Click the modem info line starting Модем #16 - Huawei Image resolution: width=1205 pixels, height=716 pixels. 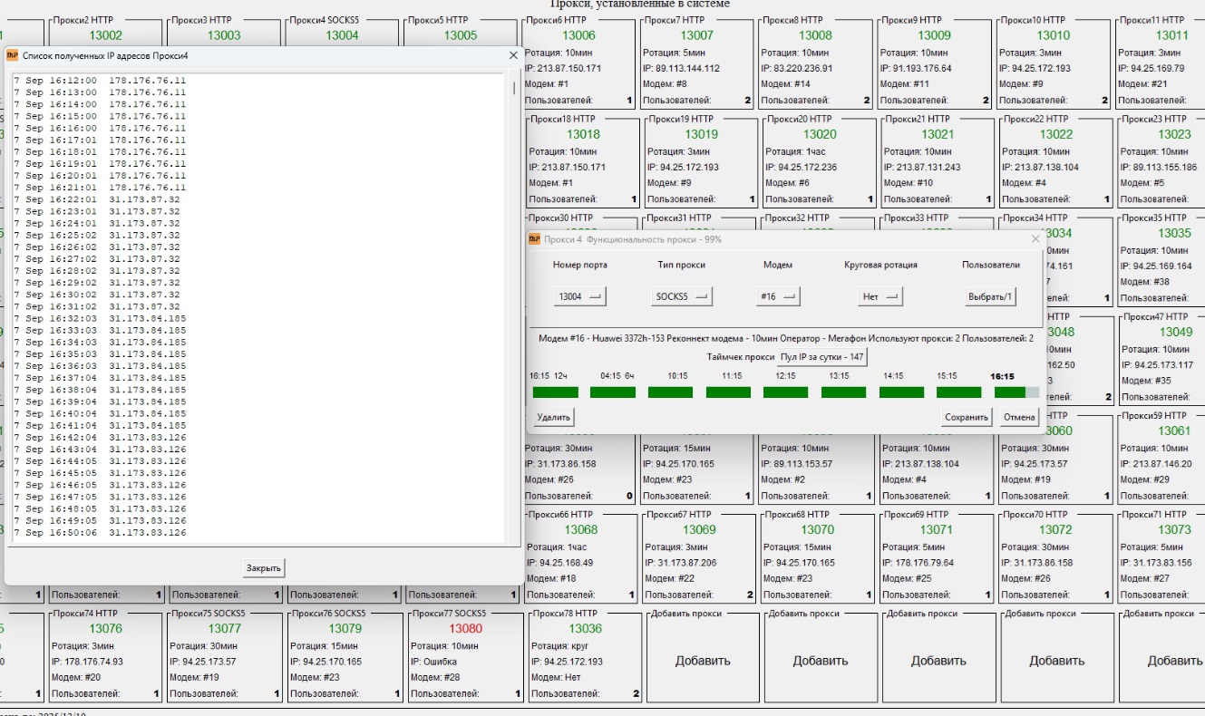click(785, 338)
